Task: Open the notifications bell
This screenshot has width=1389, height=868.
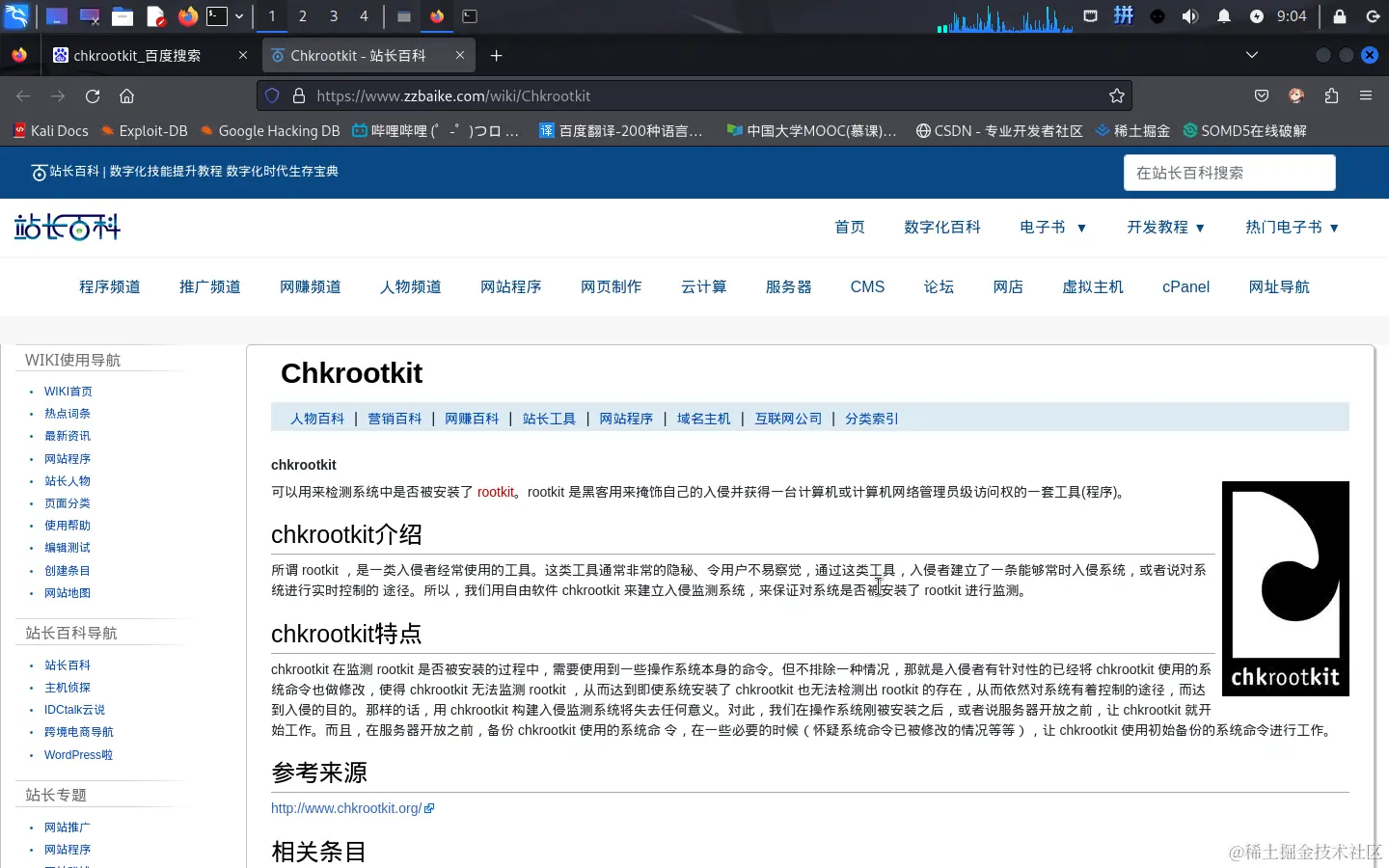Action: point(1223,16)
